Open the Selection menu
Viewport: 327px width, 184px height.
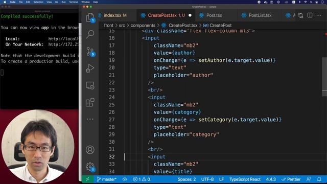point(38,2)
